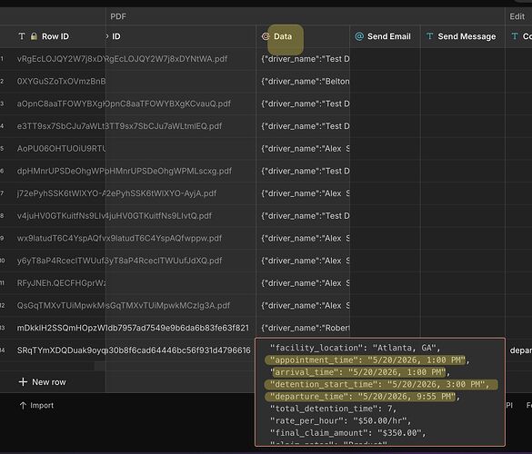The width and height of the screenshot is (532, 454).
Task: Select the Data cell with Belton driver name
Action: pyautogui.click(x=303, y=82)
